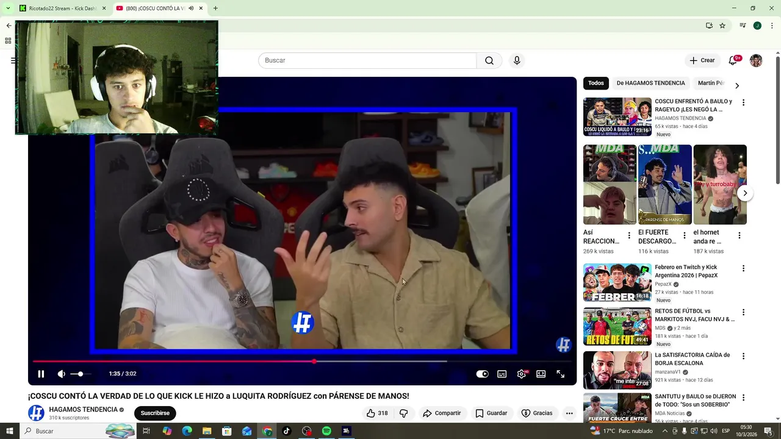Open video settings gear
The height and width of the screenshot is (439, 781).
521,374
